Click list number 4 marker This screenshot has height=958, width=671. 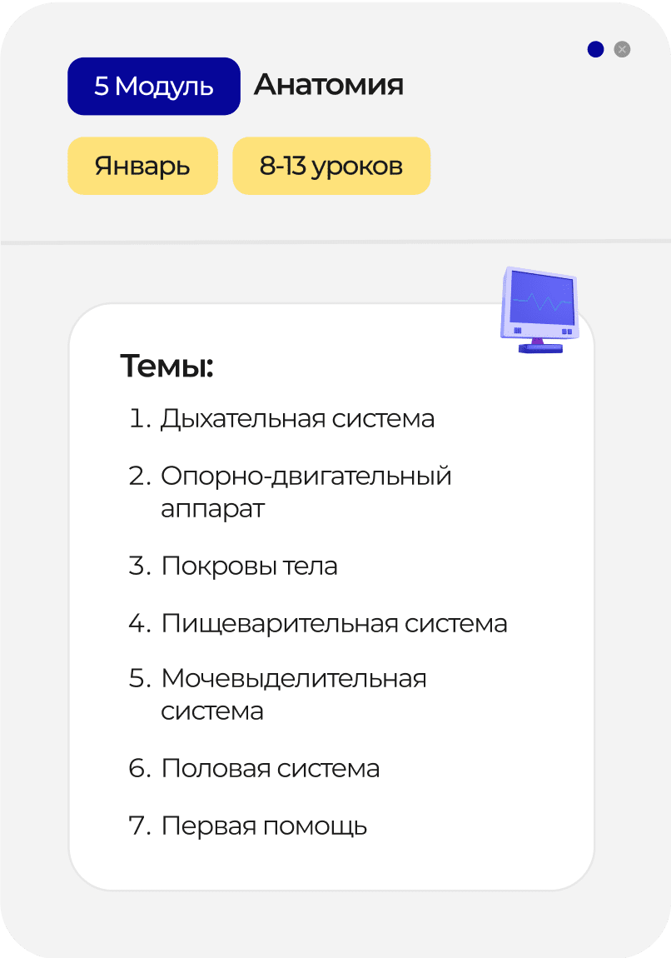pos(140,623)
